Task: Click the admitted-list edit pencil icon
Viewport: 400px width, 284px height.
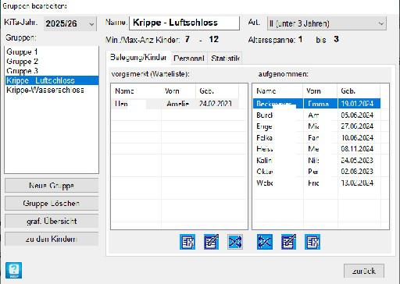Action: pyautogui.click(x=288, y=242)
